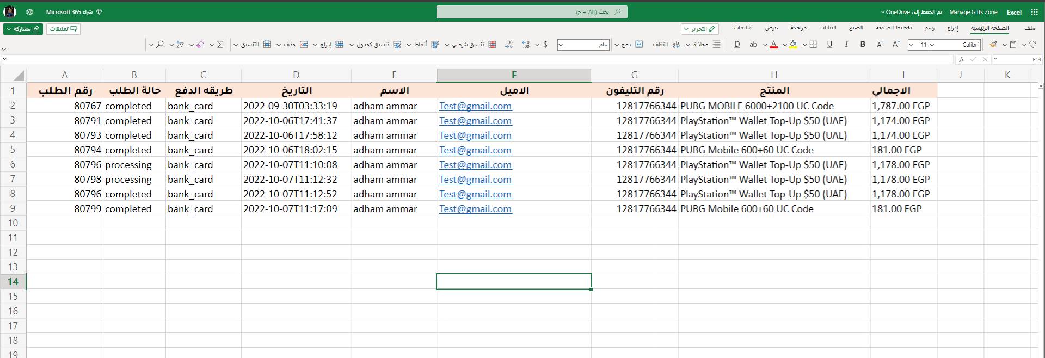Screen dimensions: 1045x358
Task: Click the Decrease font size icon
Action: pyautogui.click(x=880, y=45)
